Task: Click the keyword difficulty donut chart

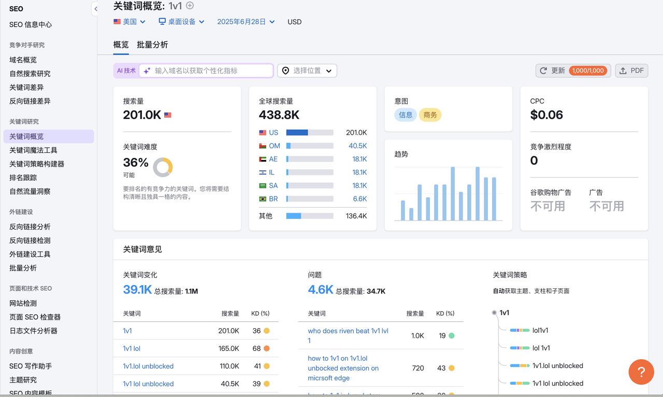Action: click(163, 167)
